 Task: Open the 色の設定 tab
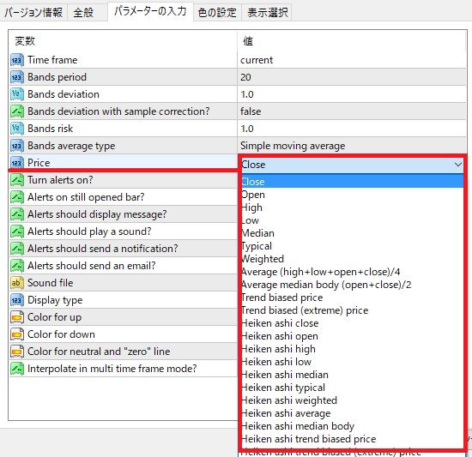pyautogui.click(x=217, y=13)
